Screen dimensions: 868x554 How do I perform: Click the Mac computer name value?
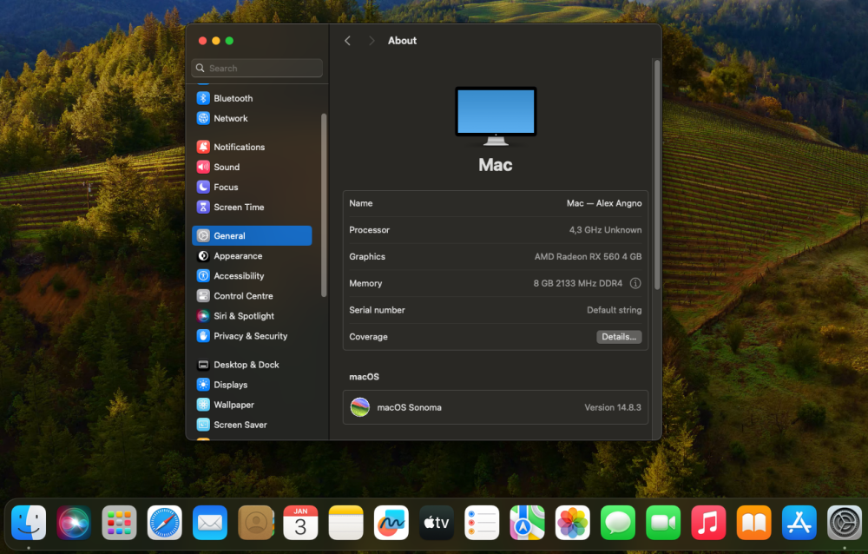[604, 203]
